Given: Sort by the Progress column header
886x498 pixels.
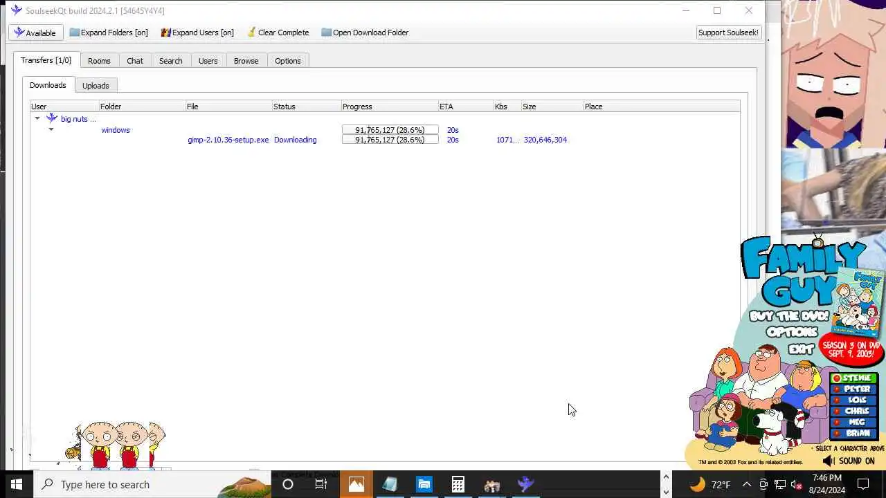Looking at the screenshot, I should click(389, 107).
